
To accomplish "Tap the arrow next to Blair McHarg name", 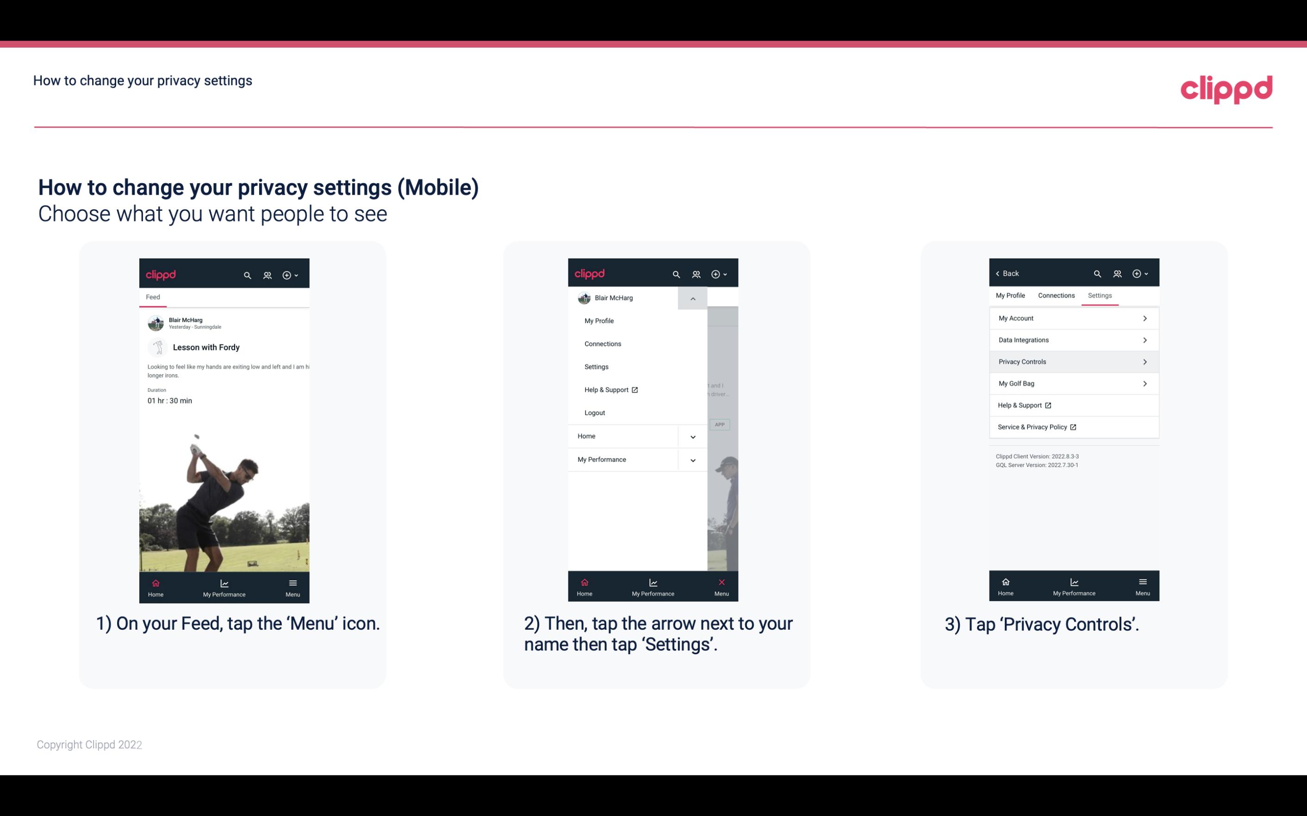I will 692,298.
